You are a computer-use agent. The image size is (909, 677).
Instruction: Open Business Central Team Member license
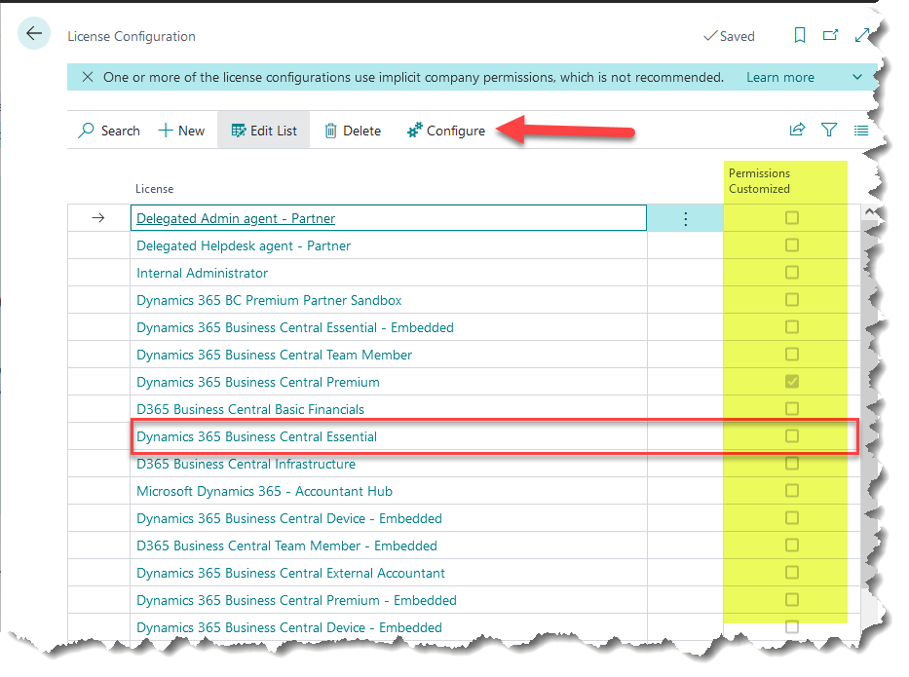pos(274,355)
